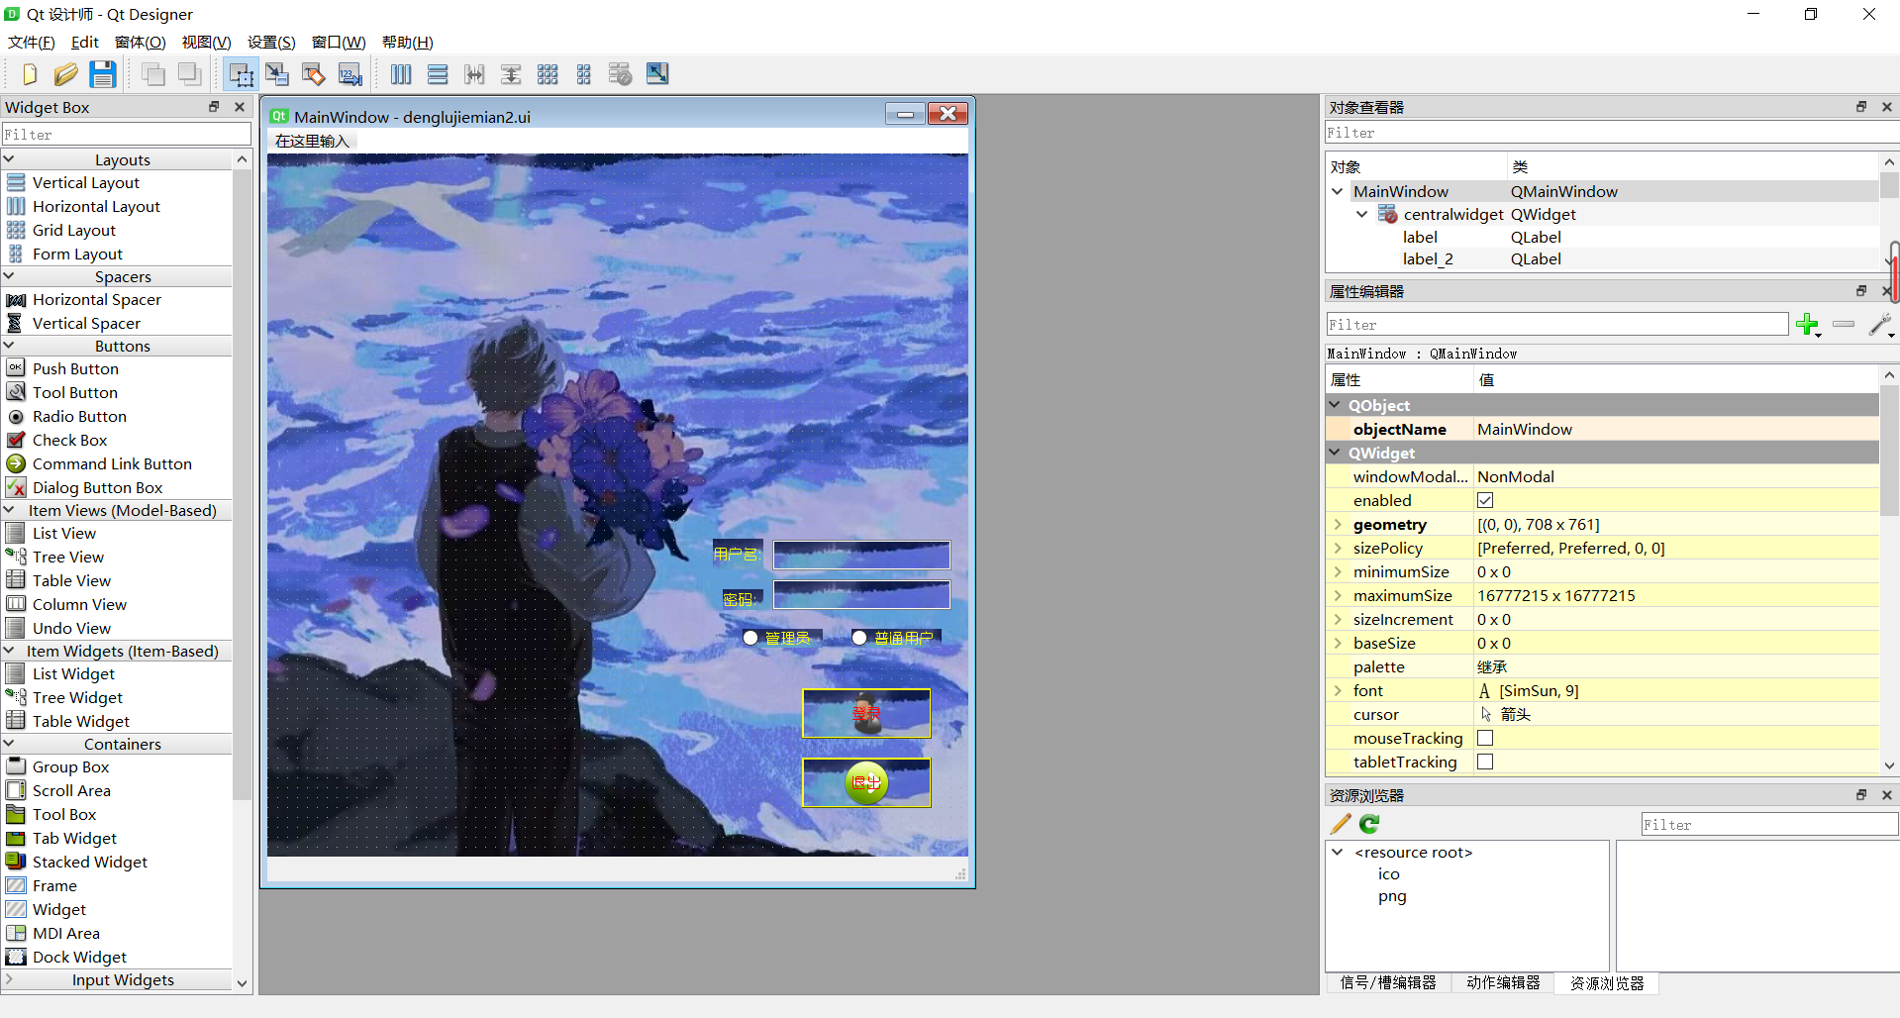
Task: Toggle the mouseTracking property checkbox
Action: 1485,738
